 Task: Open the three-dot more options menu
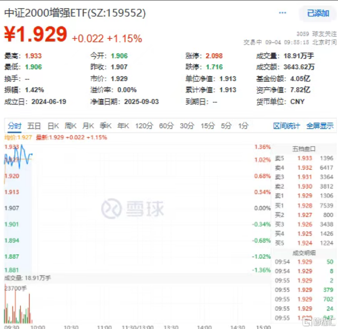[x=283, y=13]
